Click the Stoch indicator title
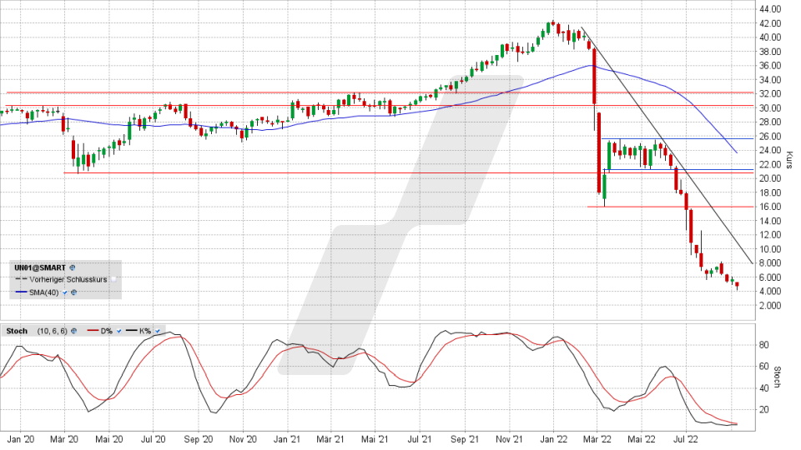 pyautogui.click(x=17, y=331)
